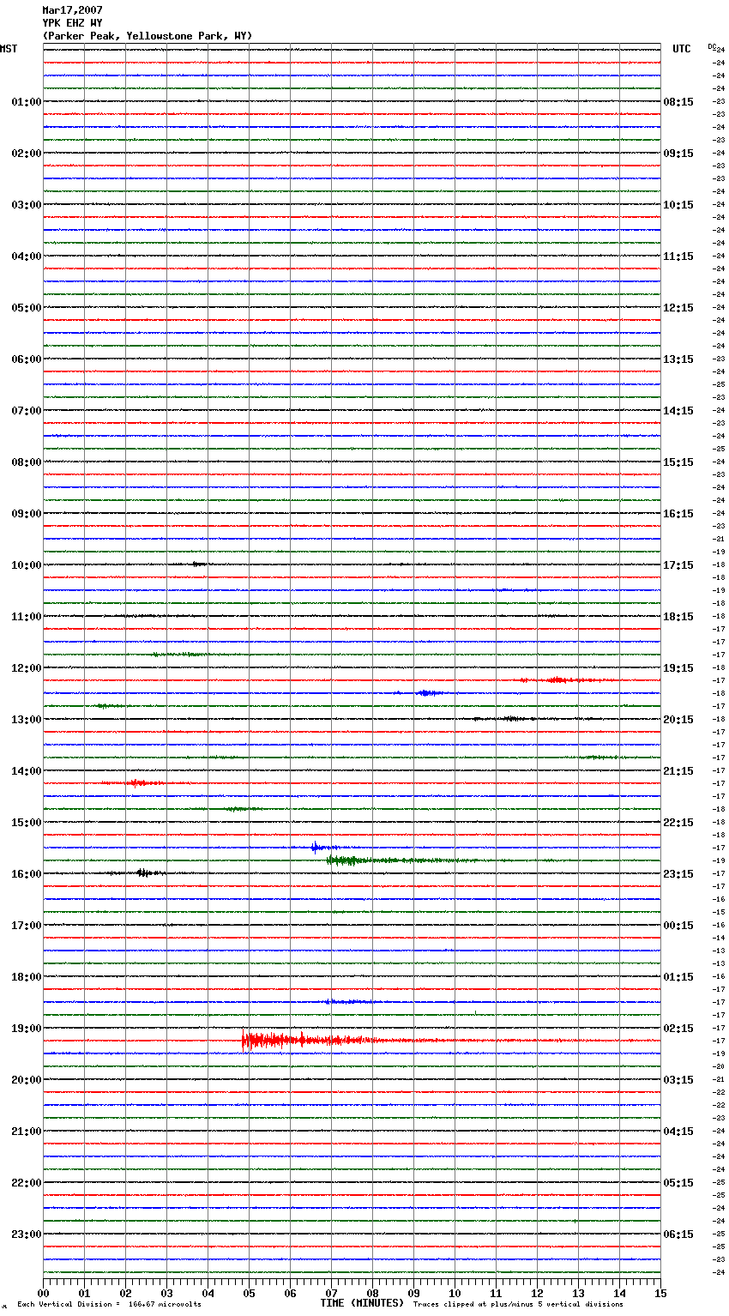729x1316 pixels.
Task: Select the 13:00 MST time label
Action: (x=27, y=720)
